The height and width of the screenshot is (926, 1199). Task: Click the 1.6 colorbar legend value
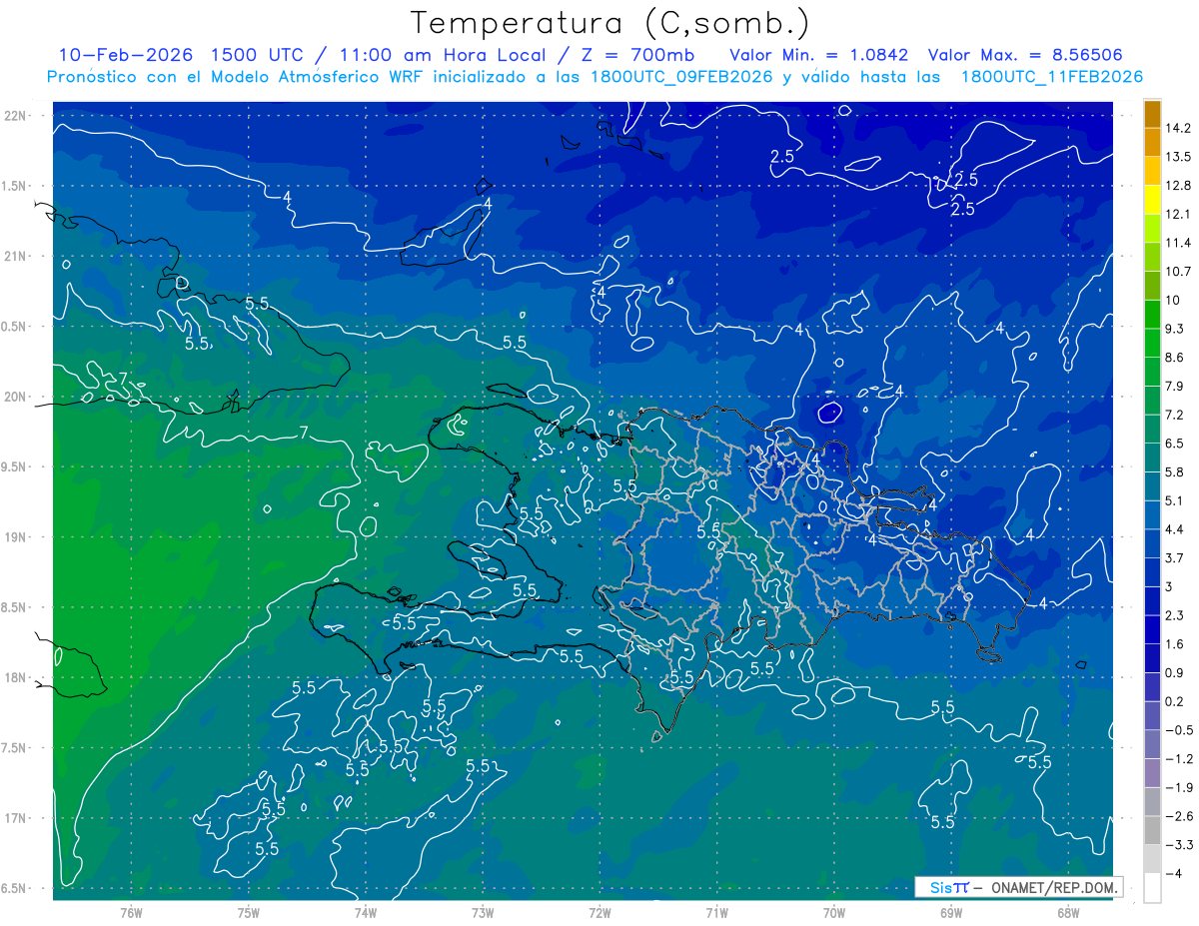tap(1176, 643)
